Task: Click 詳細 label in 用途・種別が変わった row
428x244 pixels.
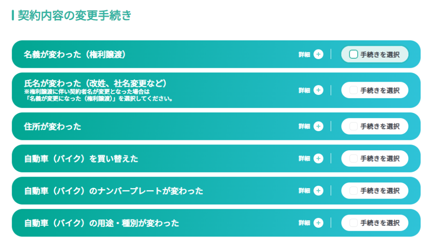Action: tap(304, 223)
